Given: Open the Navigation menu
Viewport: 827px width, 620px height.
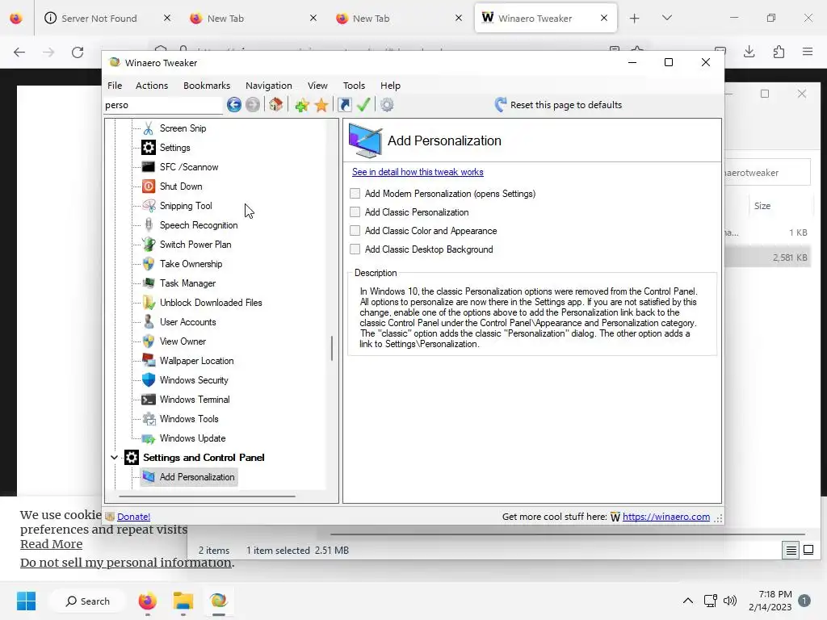Looking at the screenshot, I should click(x=268, y=86).
